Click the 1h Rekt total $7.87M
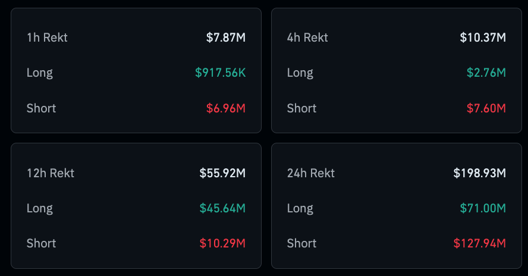The image size is (528, 276). click(225, 37)
